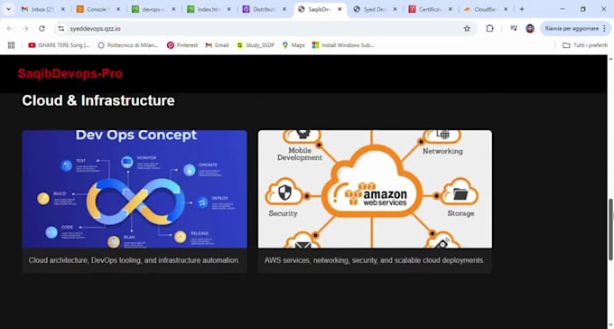Click the Amazon Web Services diagram image
The image size is (614, 329).
click(375, 189)
